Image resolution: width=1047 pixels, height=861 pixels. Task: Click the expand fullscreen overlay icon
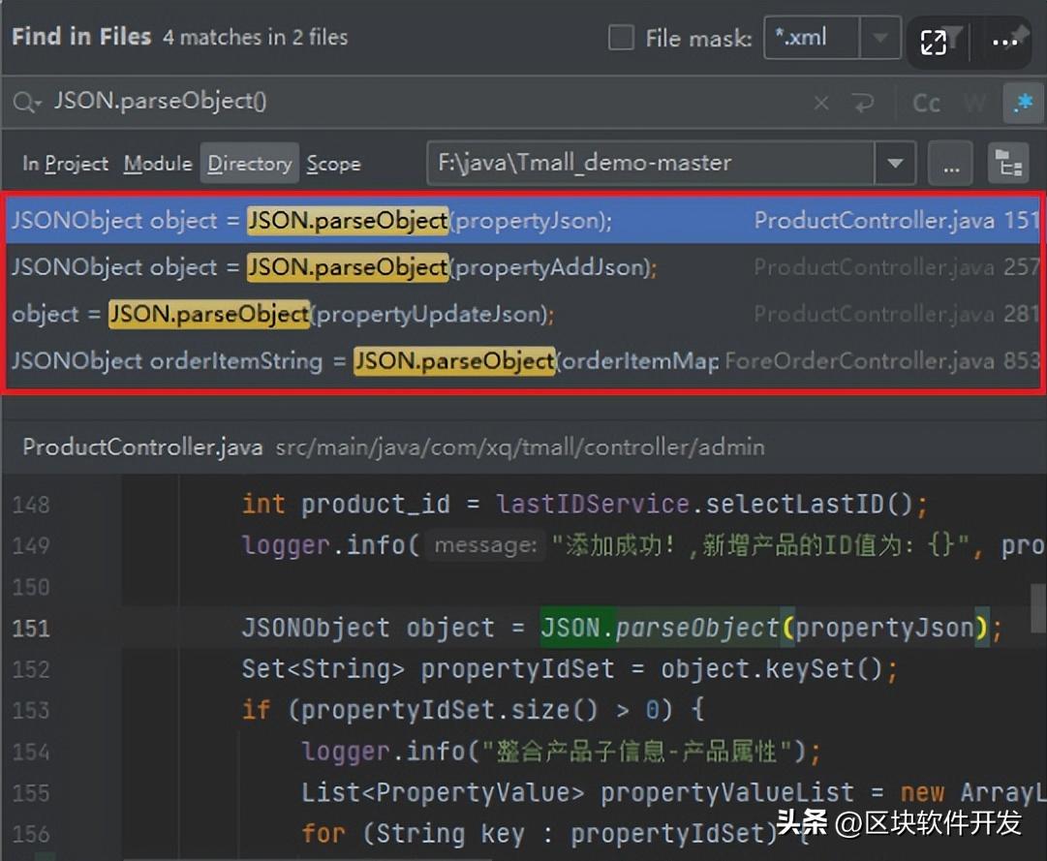pyautogui.click(x=934, y=42)
